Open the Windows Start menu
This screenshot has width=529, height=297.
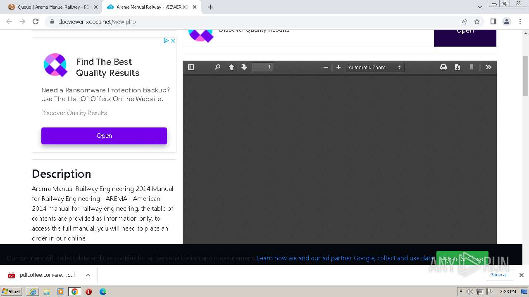(x=12, y=291)
